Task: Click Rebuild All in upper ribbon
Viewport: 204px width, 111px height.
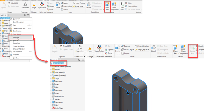Action: (13, 3)
